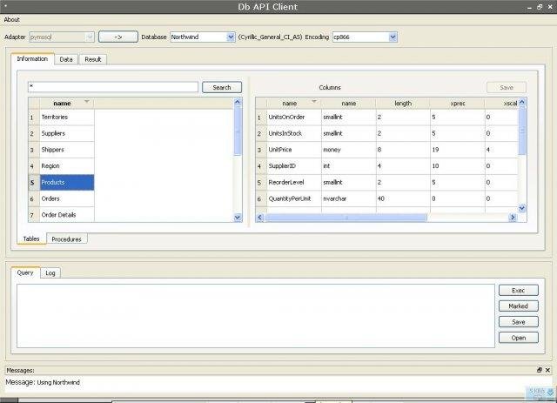Sort columns grid by first name header

tap(294, 103)
